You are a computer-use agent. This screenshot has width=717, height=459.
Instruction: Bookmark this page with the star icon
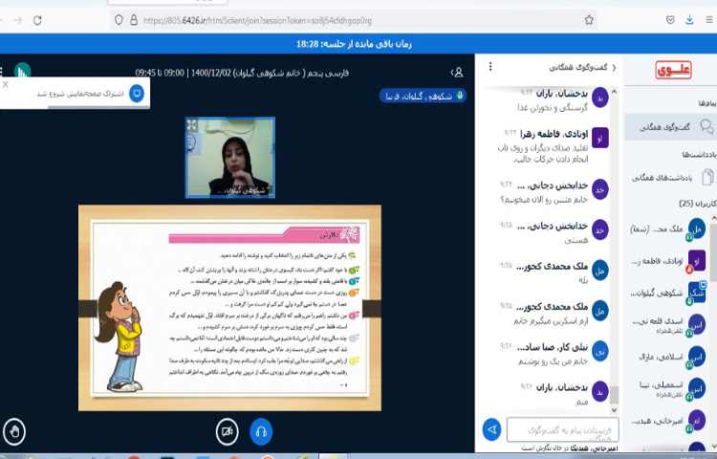589,20
